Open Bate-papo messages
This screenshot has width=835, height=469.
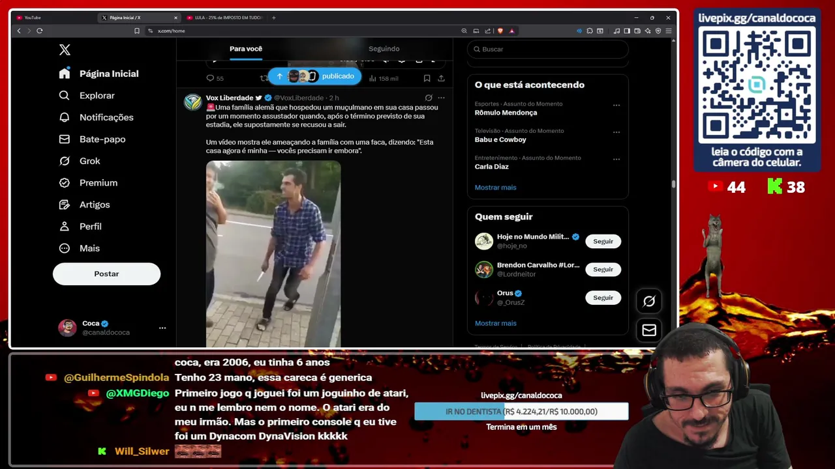point(92,139)
